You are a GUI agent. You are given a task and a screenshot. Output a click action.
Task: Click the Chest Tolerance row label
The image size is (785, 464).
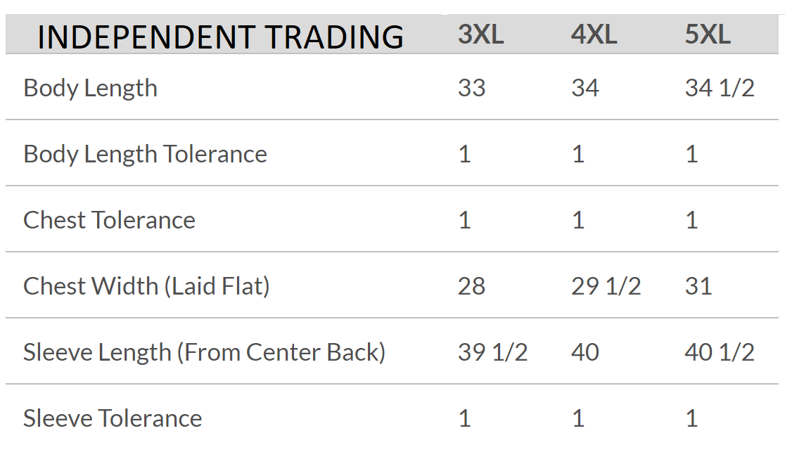pyautogui.click(x=109, y=221)
